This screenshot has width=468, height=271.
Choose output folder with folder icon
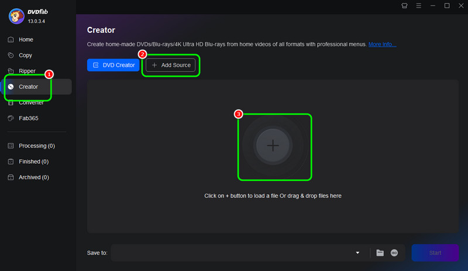pos(380,253)
